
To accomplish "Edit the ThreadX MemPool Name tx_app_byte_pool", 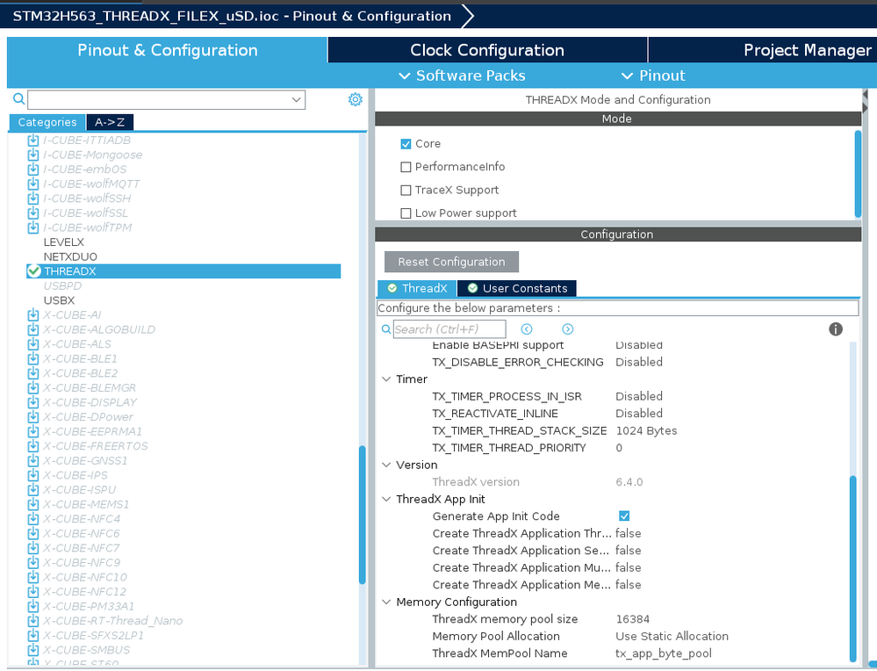I will click(664, 653).
